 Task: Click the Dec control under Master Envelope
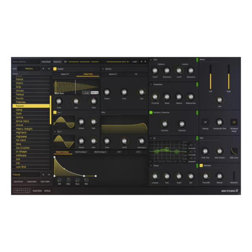[68, 180]
